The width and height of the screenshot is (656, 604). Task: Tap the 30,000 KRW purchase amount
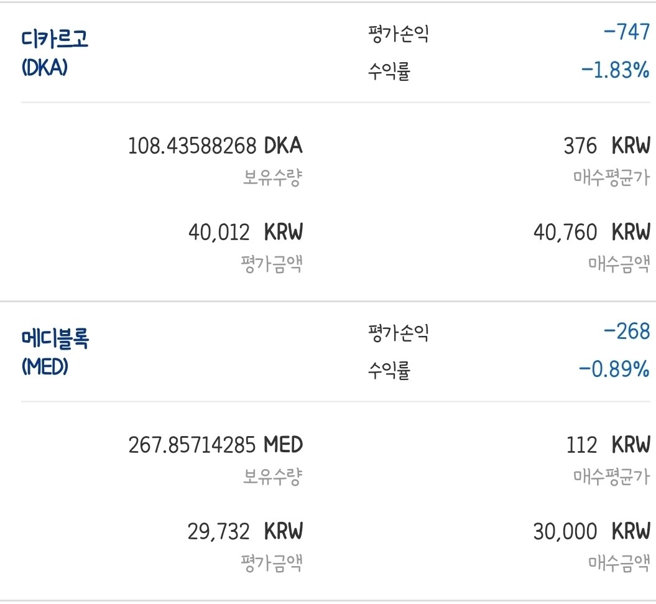pyautogui.click(x=591, y=532)
